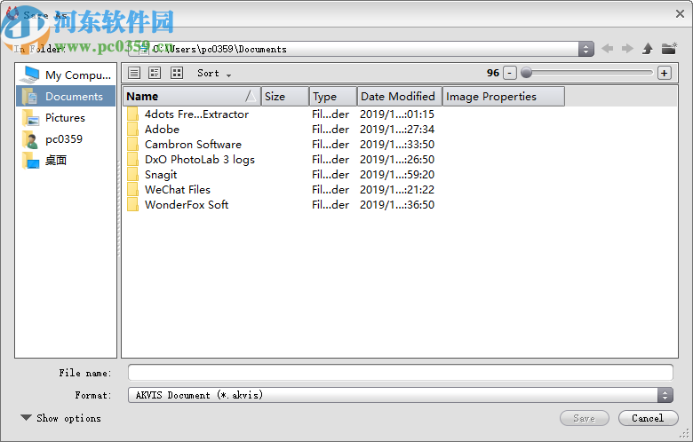
Task: Open the Sort dropdown menu
Action: [214, 74]
